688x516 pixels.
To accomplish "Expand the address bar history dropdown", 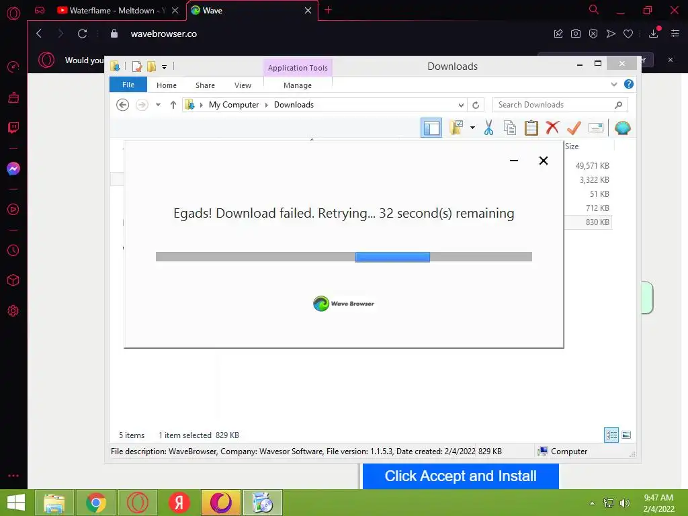I will [461, 105].
